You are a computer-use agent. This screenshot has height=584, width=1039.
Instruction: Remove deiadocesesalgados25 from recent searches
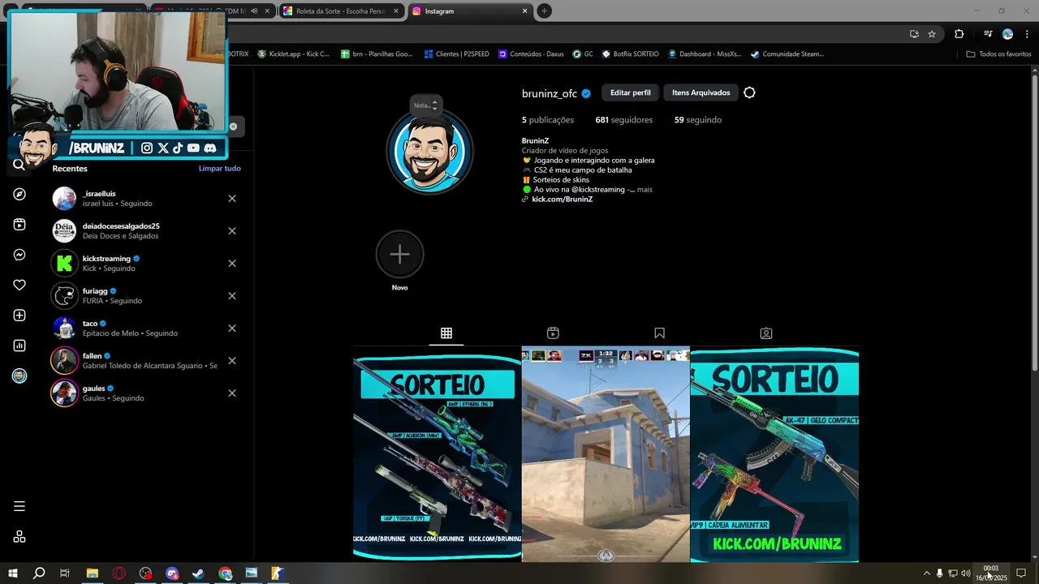click(x=232, y=231)
